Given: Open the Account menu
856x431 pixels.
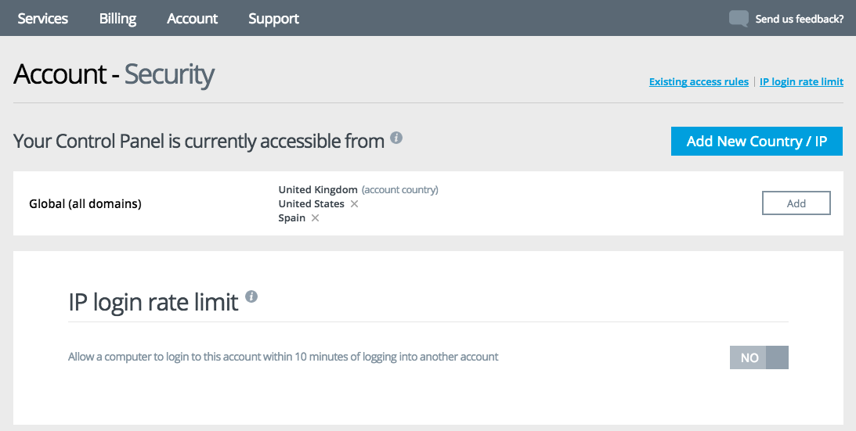Looking at the screenshot, I should pyautogui.click(x=192, y=19).
